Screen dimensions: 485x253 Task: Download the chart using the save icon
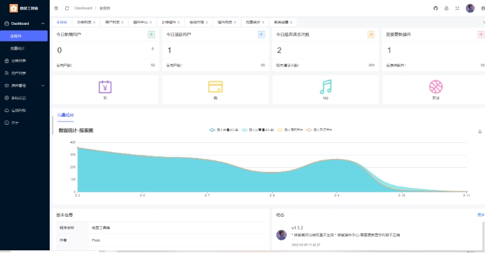480,132
